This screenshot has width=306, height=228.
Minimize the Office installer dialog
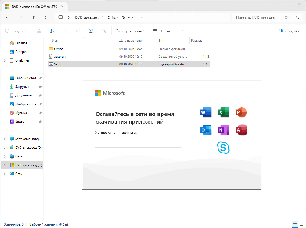pos(257,84)
